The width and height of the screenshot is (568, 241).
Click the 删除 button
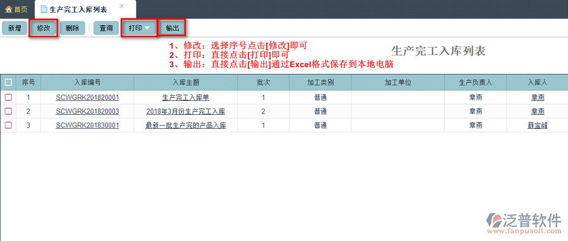pyautogui.click(x=73, y=28)
